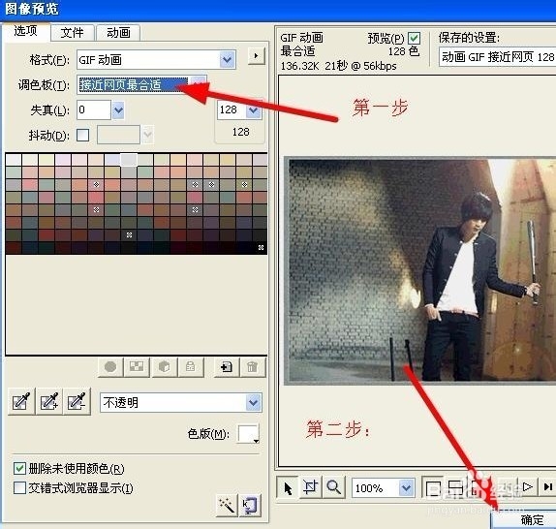
Task: Play the animation preview
Action: pyautogui.click(x=528, y=487)
